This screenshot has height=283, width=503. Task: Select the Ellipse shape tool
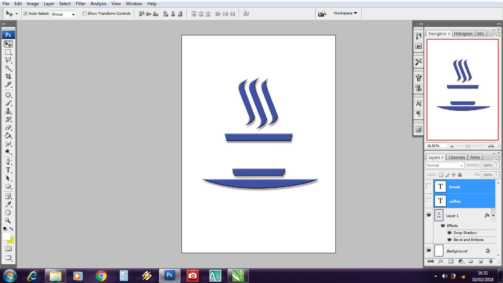tap(8, 186)
